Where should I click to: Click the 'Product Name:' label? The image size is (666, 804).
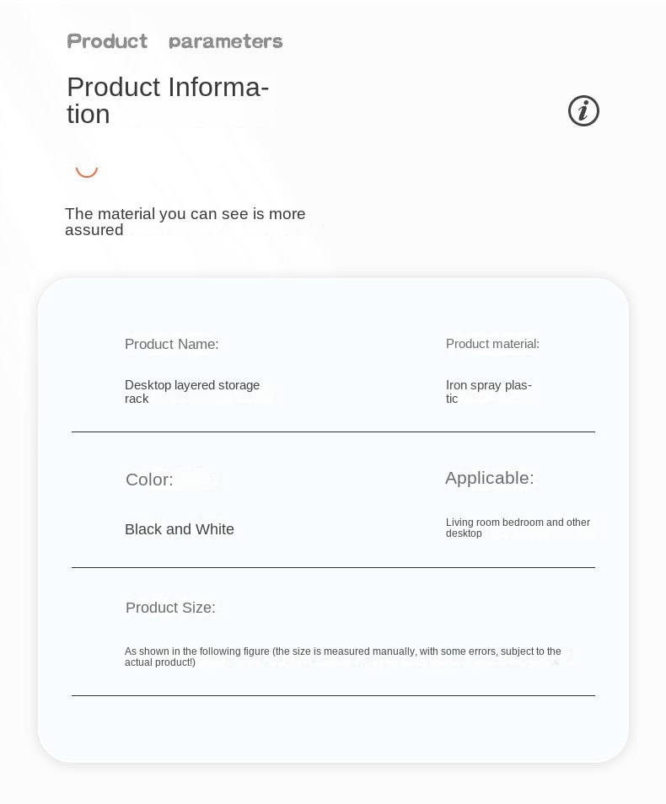click(171, 344)
